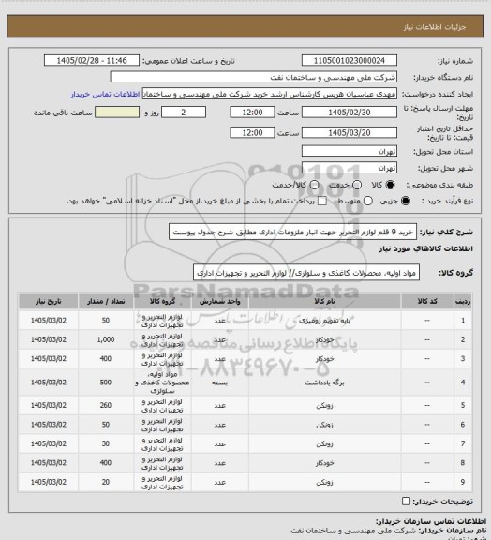
Task: Click the request creator name field
Action: pyautogui.click(x=269, y=94)
